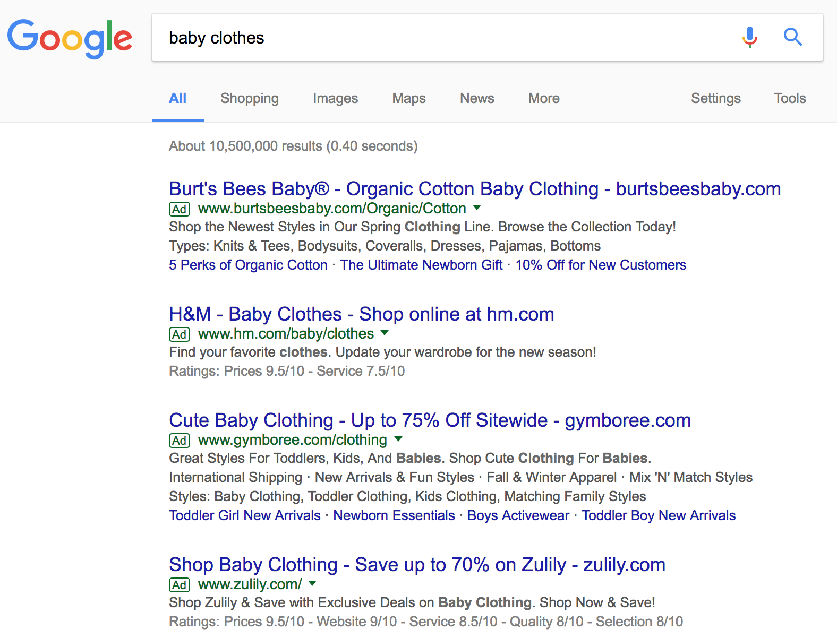
Task: Switch to the Maps tab
Action: [409, 98]
